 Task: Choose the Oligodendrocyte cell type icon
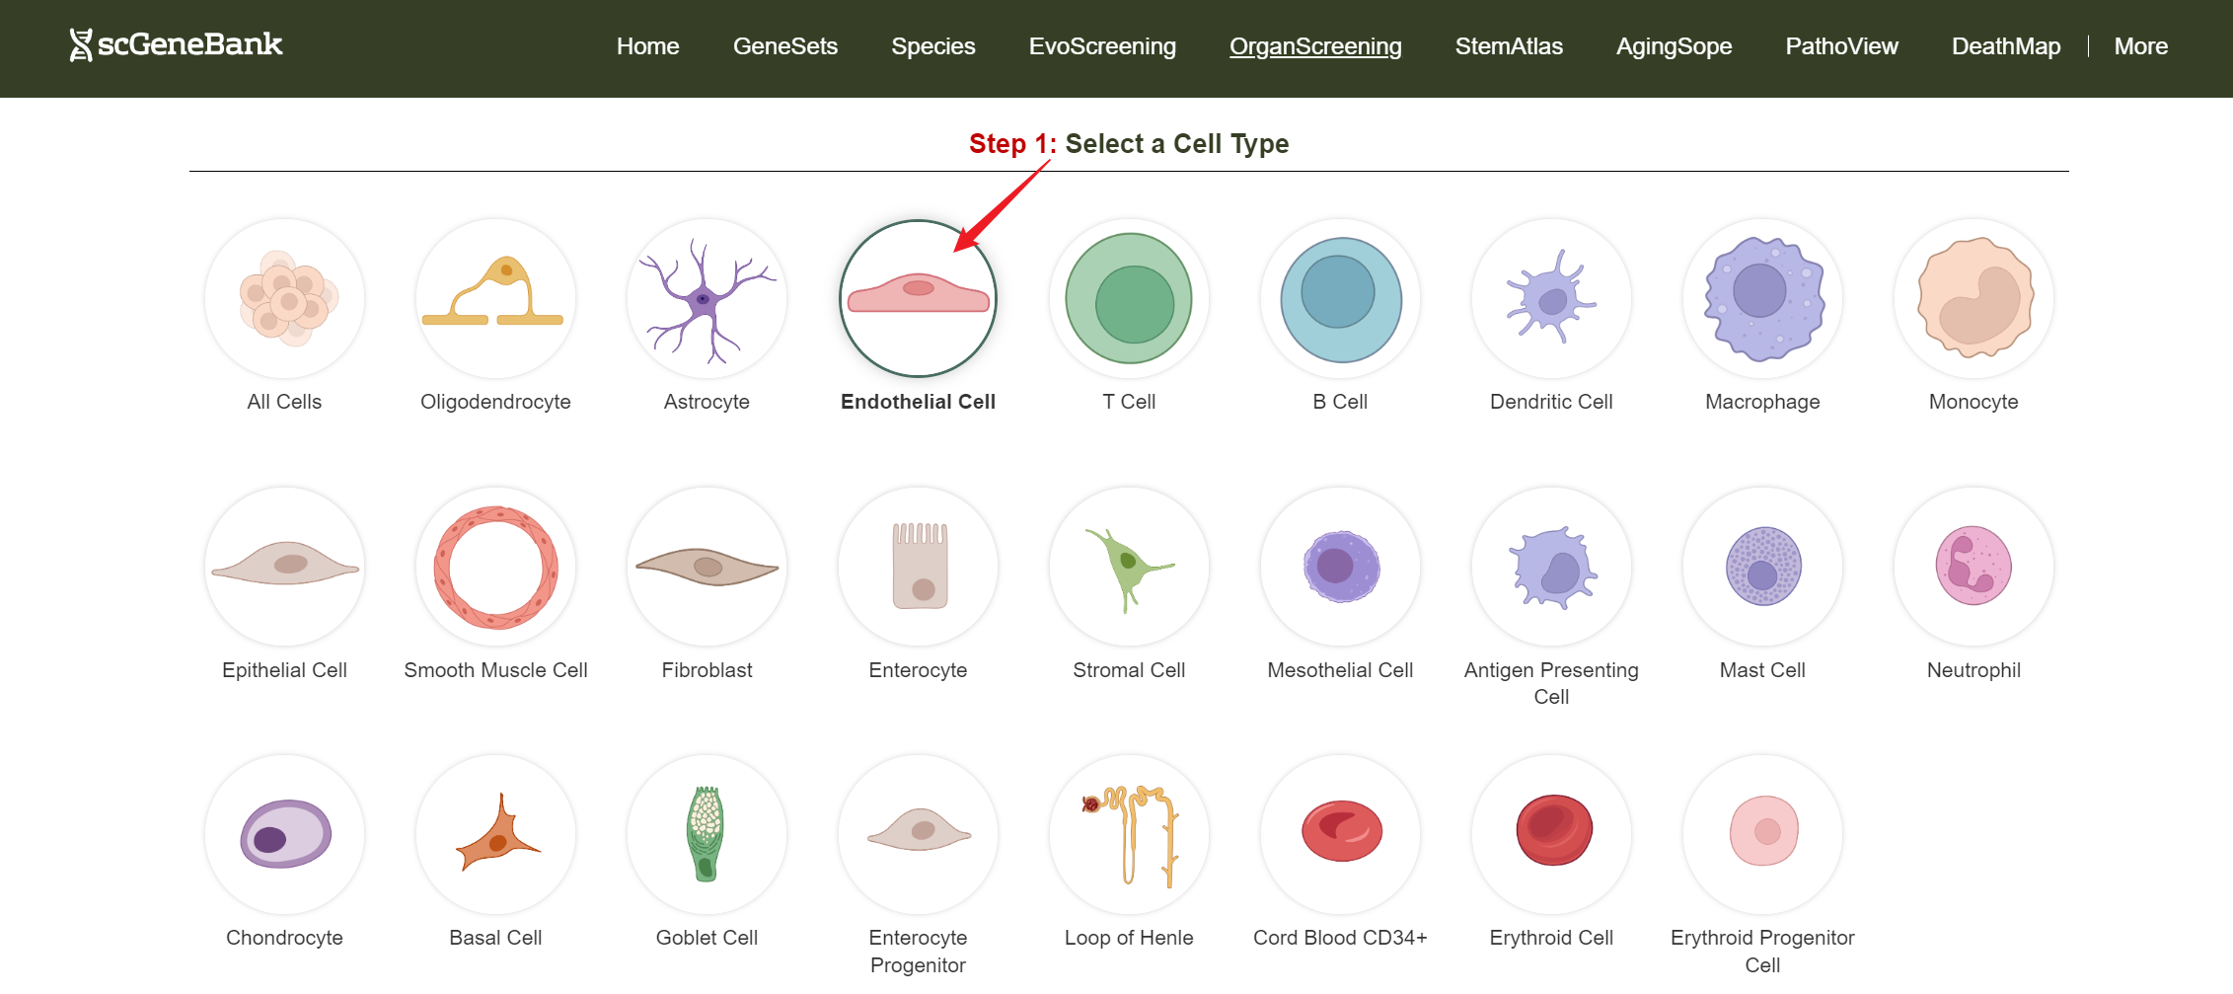pos(495,299)
